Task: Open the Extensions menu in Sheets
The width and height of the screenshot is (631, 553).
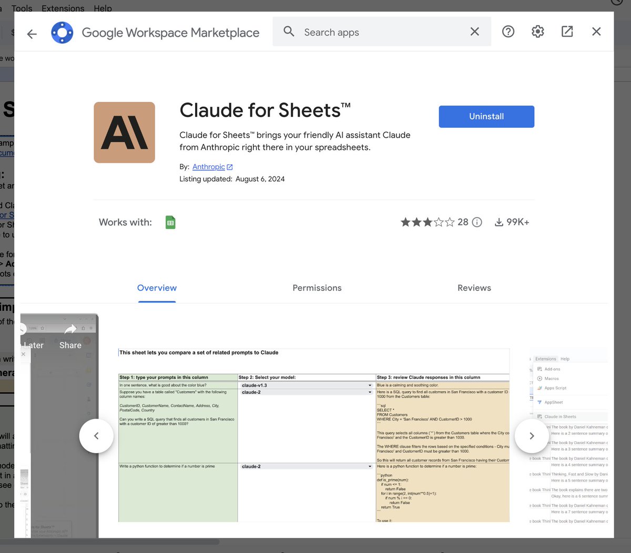Action: point(63,8)
